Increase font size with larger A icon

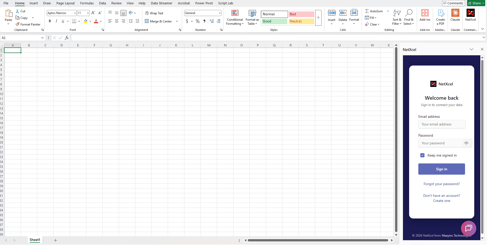93,13
